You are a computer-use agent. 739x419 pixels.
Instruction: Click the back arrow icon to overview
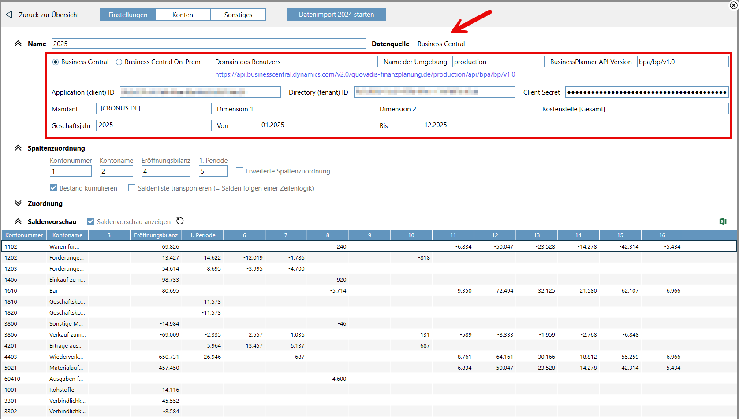[9, 15]
